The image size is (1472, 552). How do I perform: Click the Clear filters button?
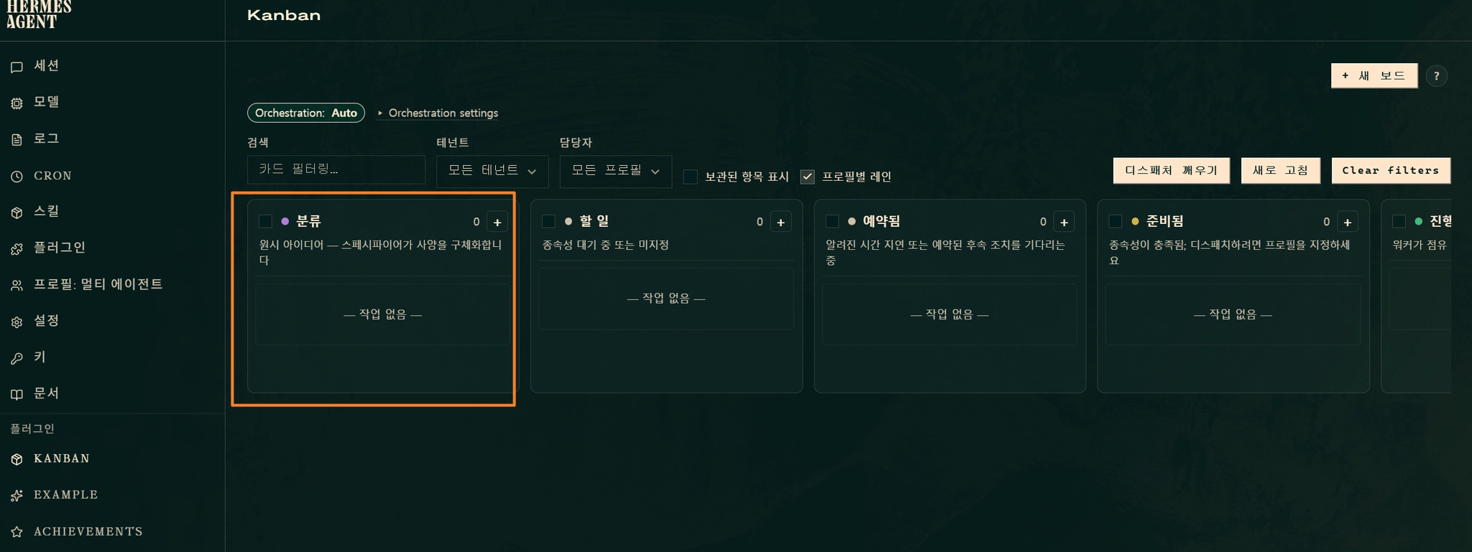(1391, 171)
